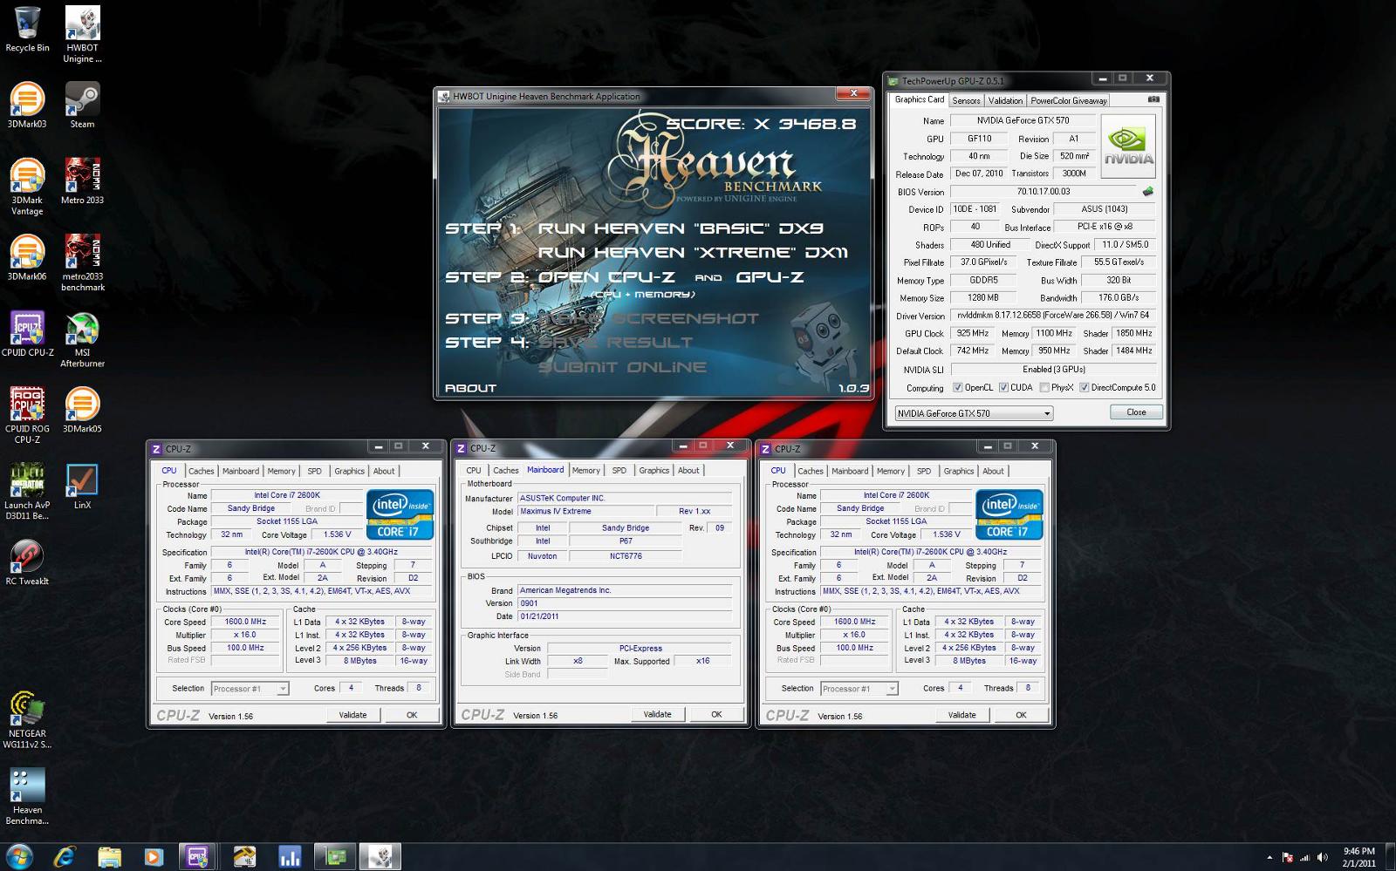Open the Recycle Bin desktop icon

[x=27, y=29]
